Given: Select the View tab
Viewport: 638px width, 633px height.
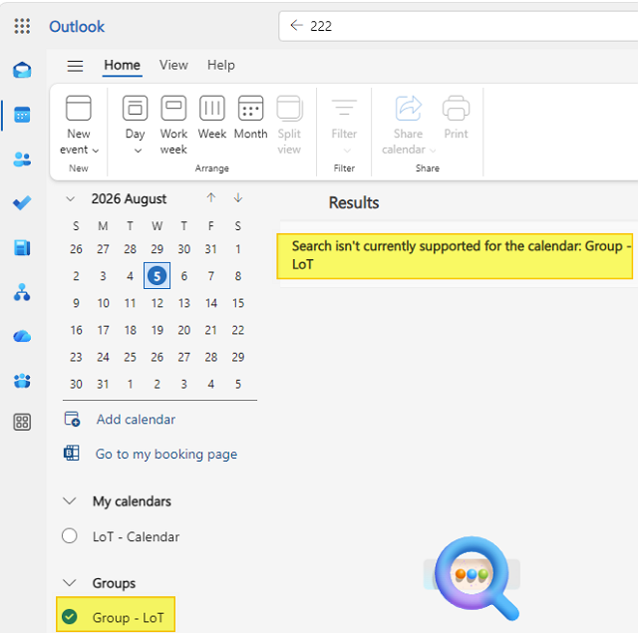Looking at the screenshot, I should coord(173,65).
